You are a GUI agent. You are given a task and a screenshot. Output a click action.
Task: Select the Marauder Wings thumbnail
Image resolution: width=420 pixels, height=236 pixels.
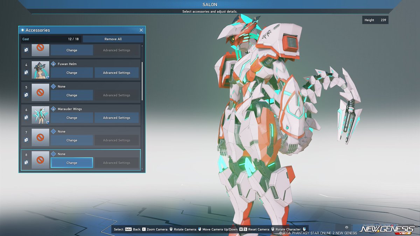click(x=41, y=115)
